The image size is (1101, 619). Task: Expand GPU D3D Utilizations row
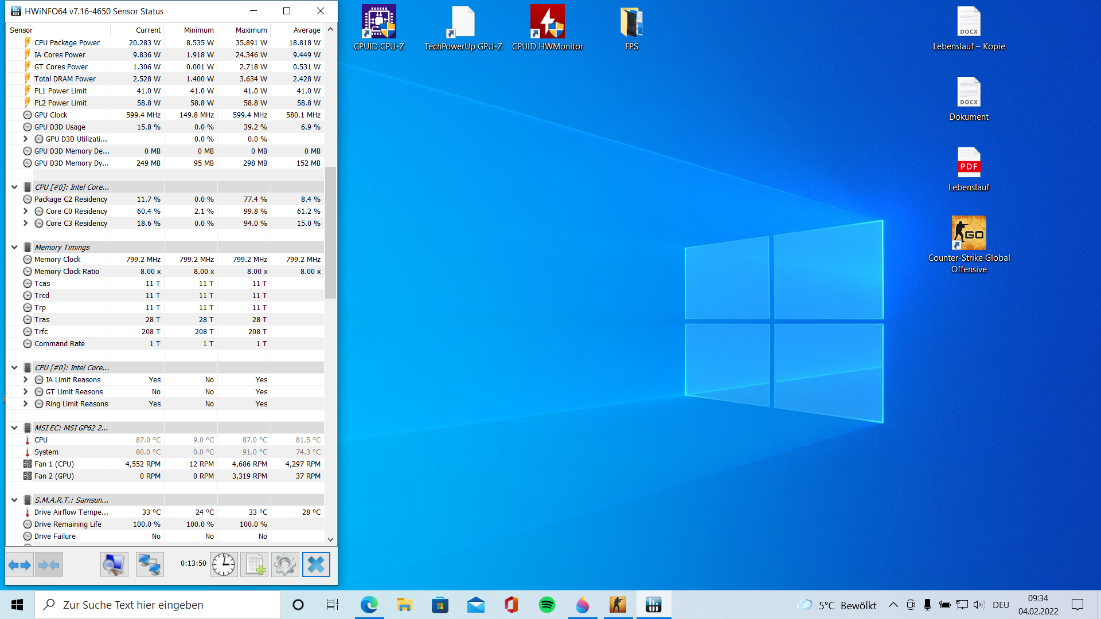click(25, 139)
